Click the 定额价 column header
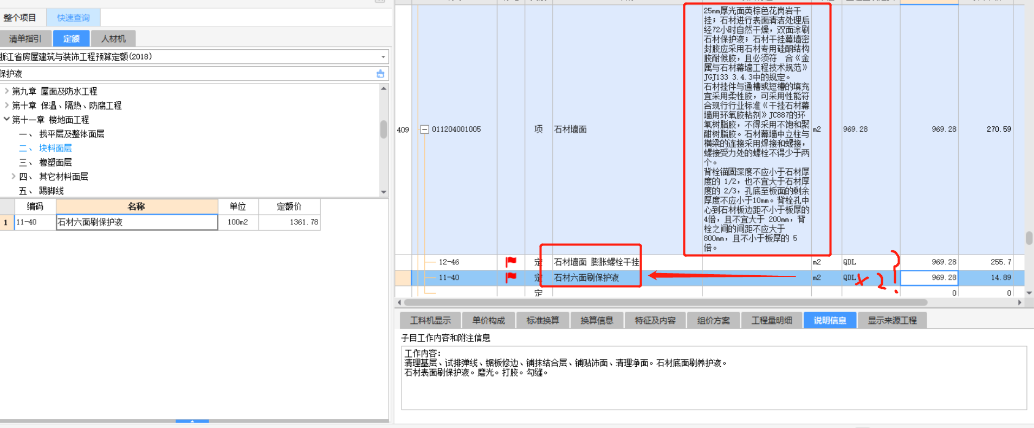The width and height of the screenshot is (1034, 428). pyautogui.click(x=289, y=206)
